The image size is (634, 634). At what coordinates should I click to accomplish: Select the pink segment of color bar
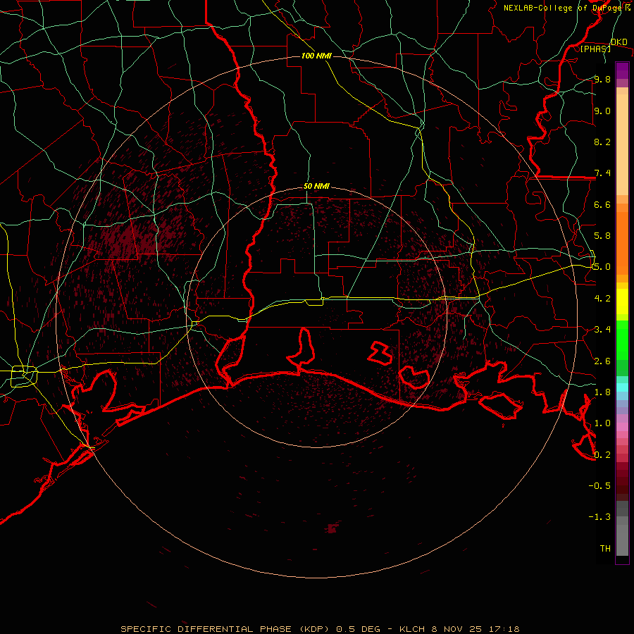pos(622,427)
